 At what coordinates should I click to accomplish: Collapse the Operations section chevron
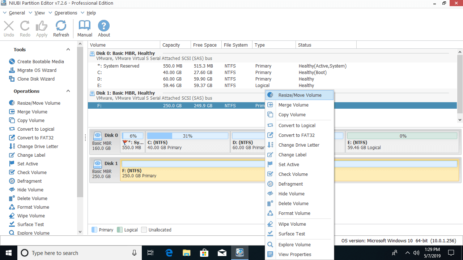[68, 91]
